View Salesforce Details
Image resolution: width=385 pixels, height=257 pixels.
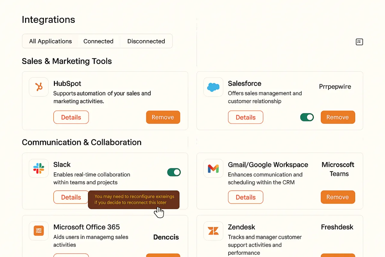pos(245,117)
